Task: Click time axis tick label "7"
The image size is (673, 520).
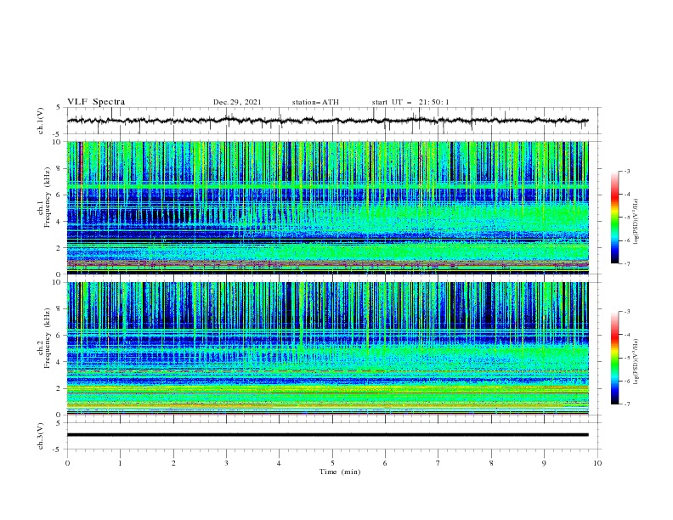Action: point(438,463)
